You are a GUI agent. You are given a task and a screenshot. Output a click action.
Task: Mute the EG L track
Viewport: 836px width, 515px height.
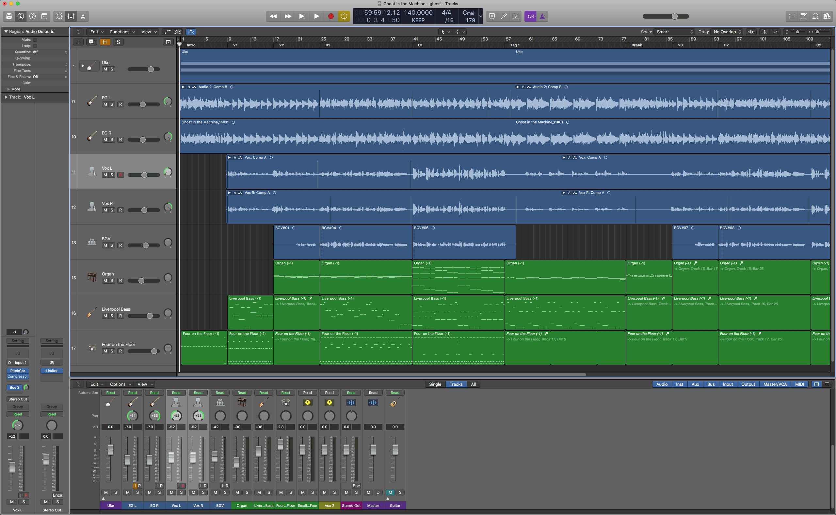tap(105, 104)
